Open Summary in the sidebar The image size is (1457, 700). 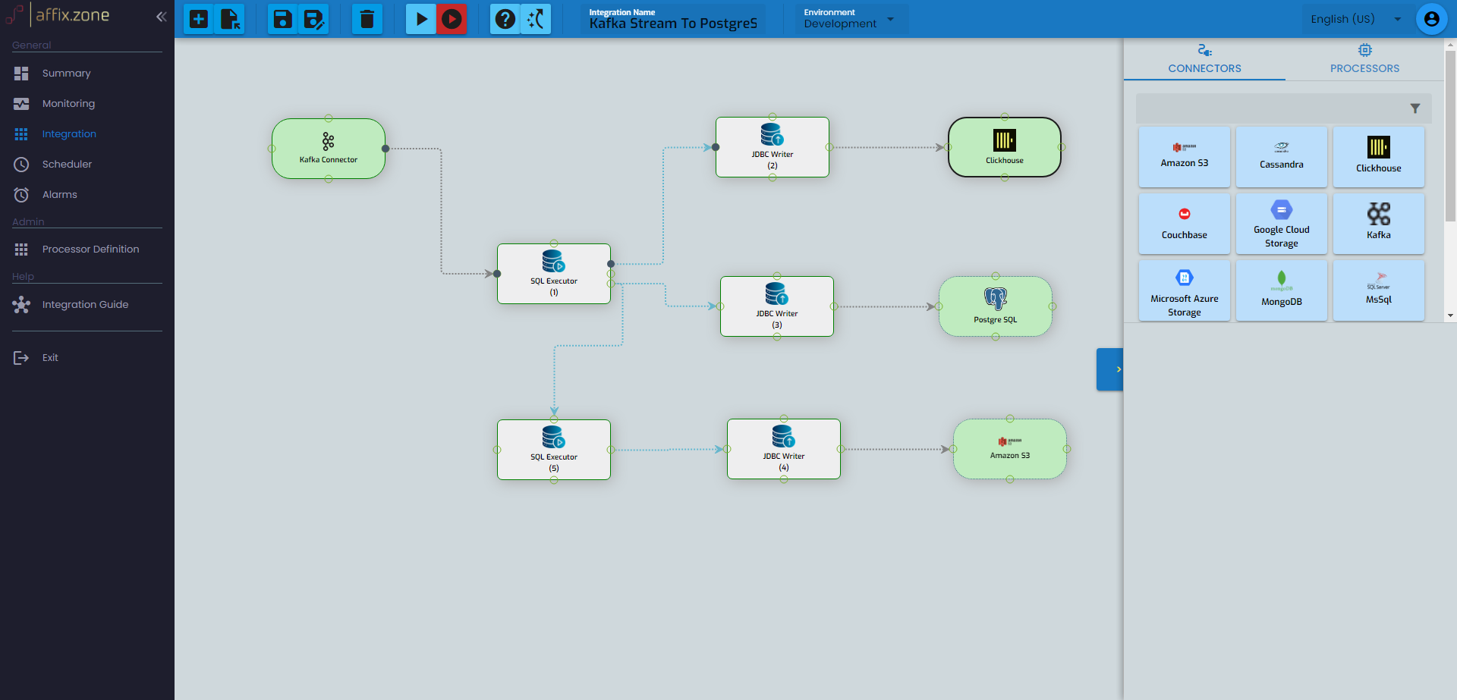(87, 74)
